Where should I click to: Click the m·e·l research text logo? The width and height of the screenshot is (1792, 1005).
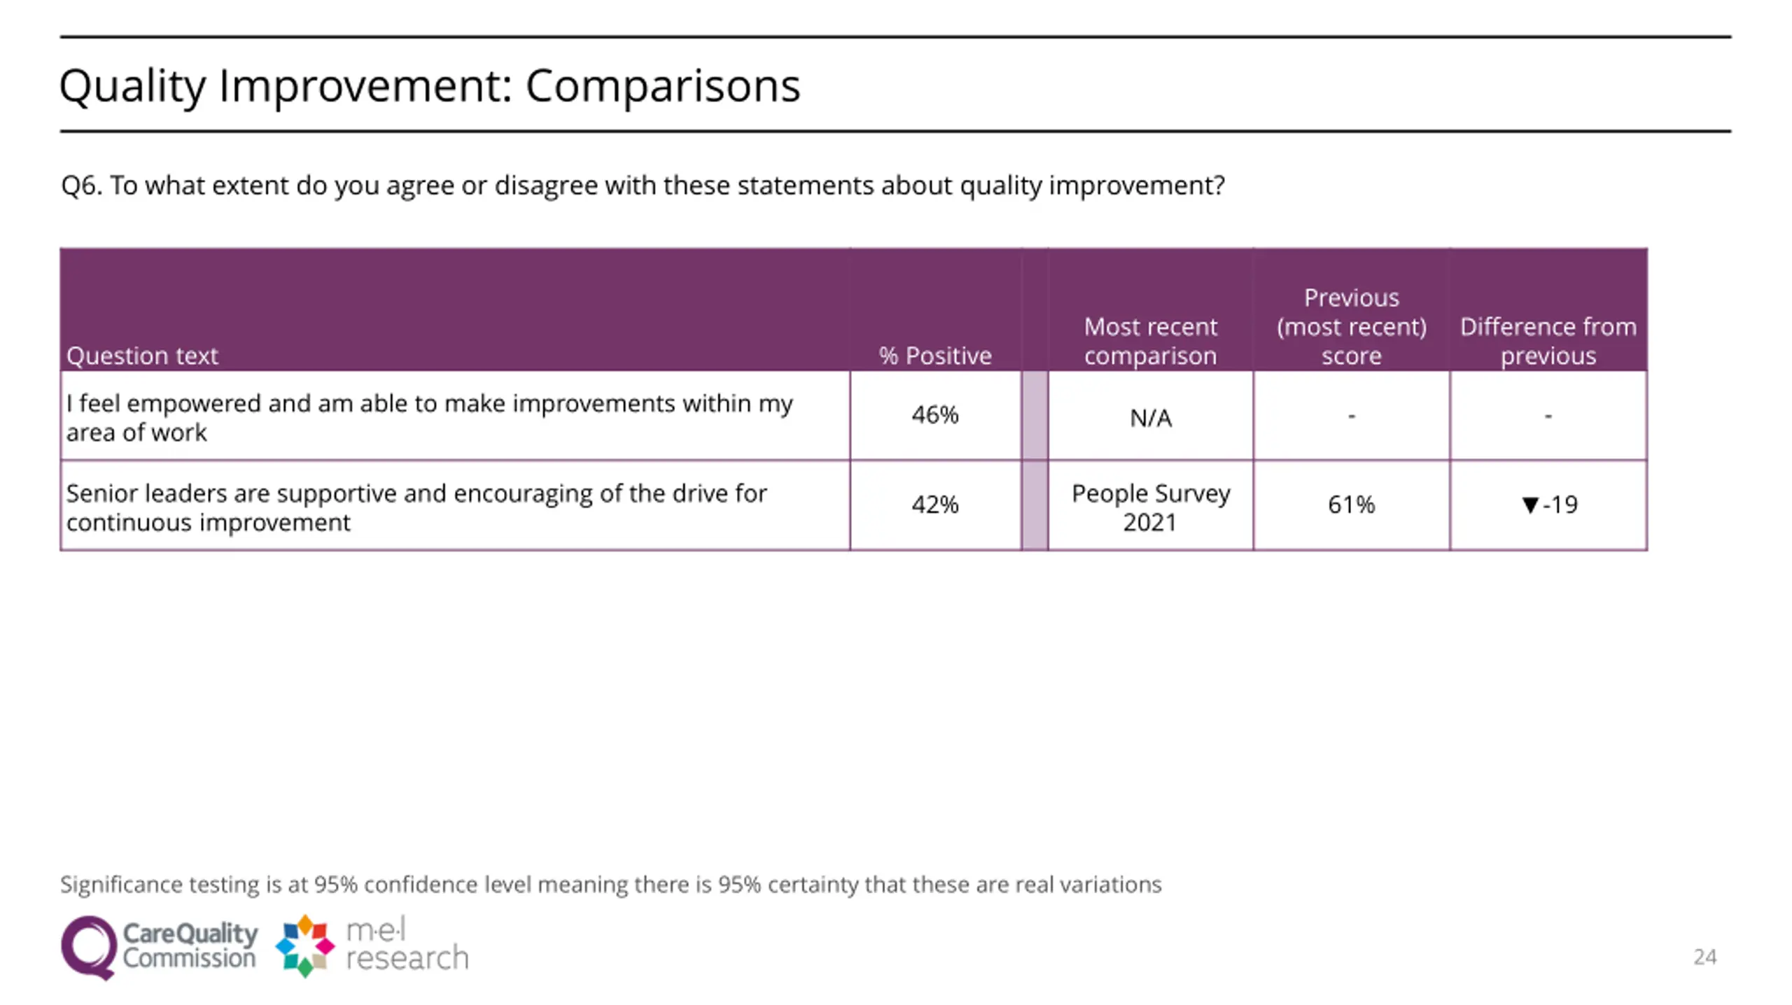[x=407, y=945]
